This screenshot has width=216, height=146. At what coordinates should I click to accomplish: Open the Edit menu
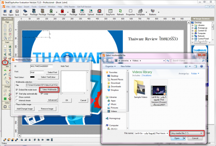coord(14,7)
